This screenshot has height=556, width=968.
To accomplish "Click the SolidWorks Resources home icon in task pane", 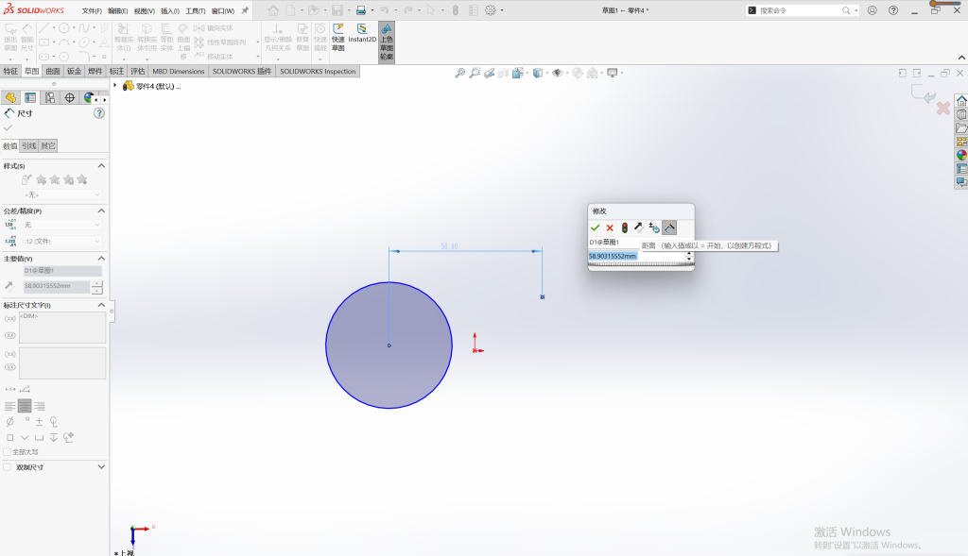I will (961, 101).
